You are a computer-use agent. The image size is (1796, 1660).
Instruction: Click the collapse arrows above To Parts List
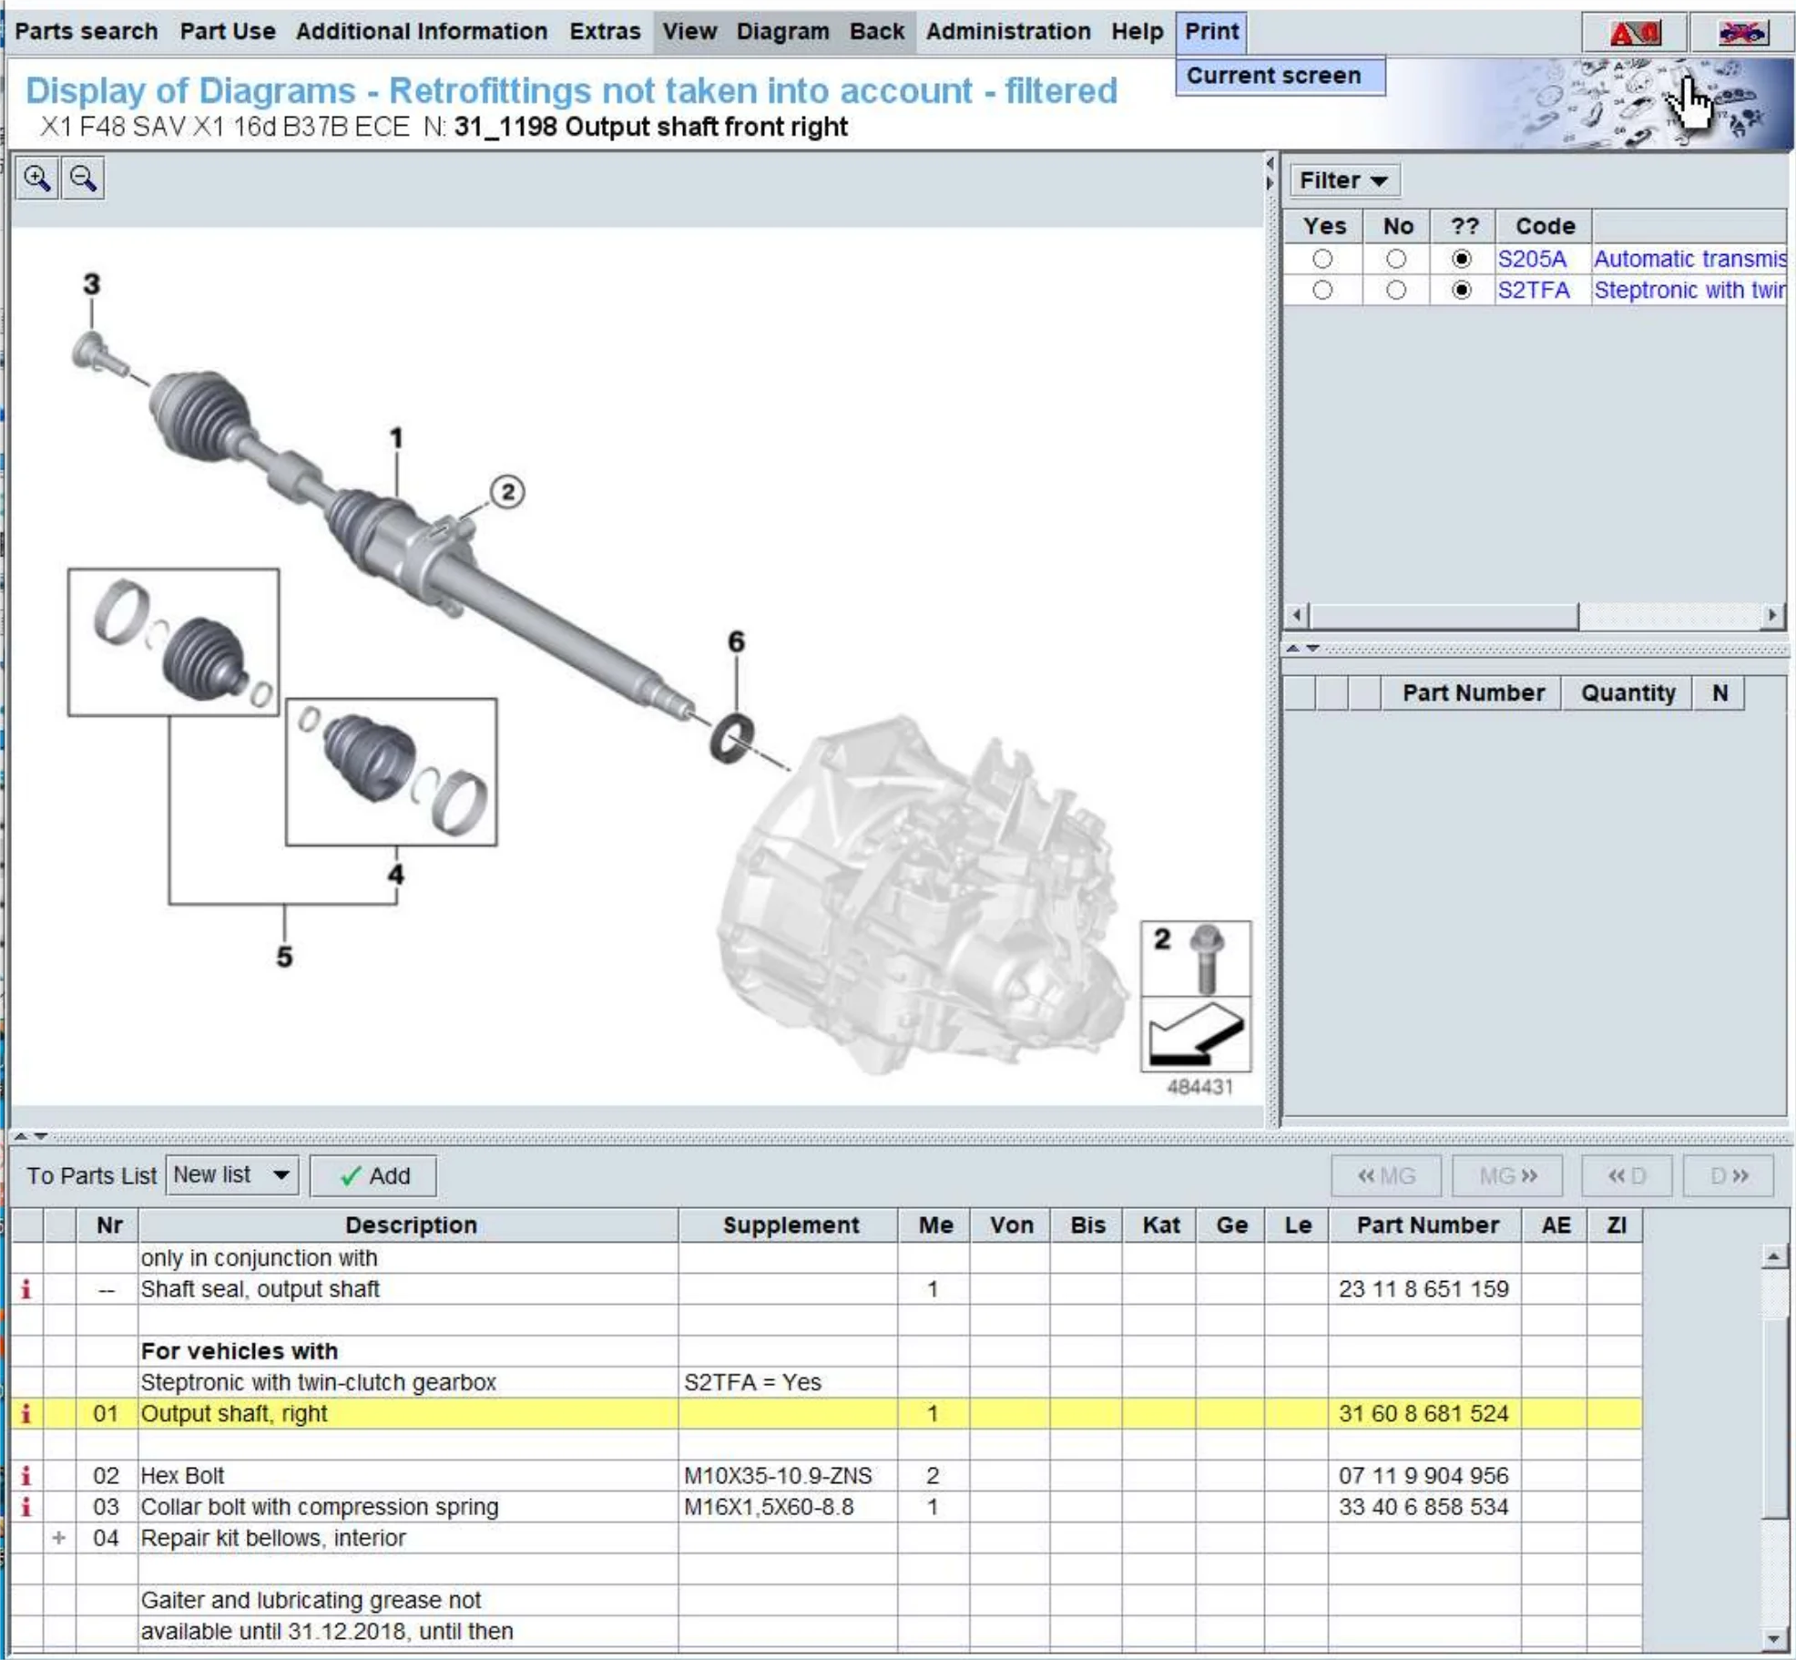click(30, 1136)
